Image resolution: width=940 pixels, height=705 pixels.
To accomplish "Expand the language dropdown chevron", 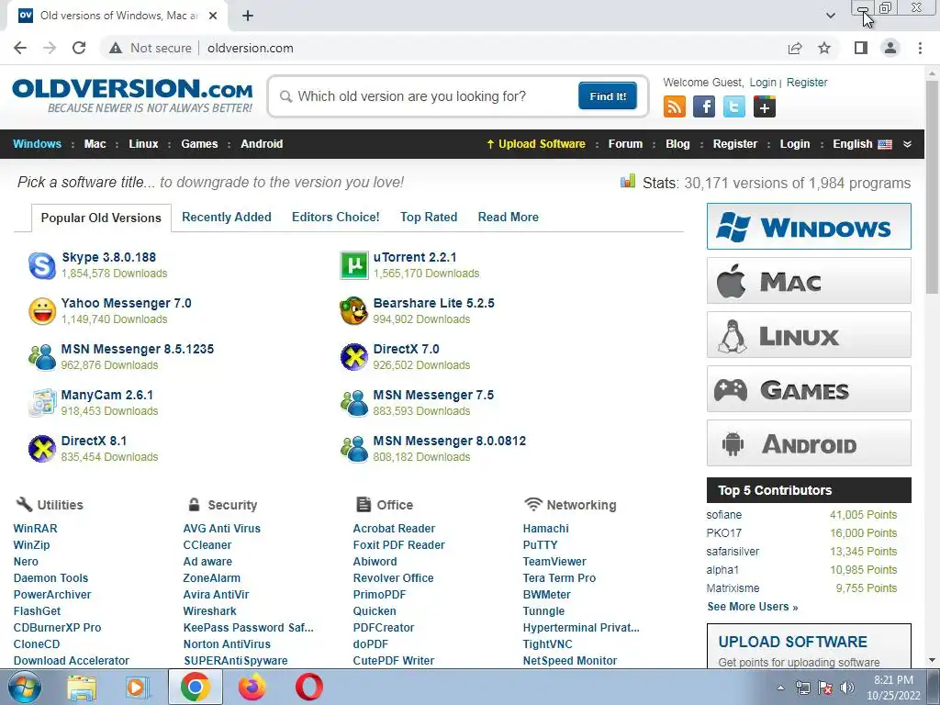I will [x=907, y=144].
